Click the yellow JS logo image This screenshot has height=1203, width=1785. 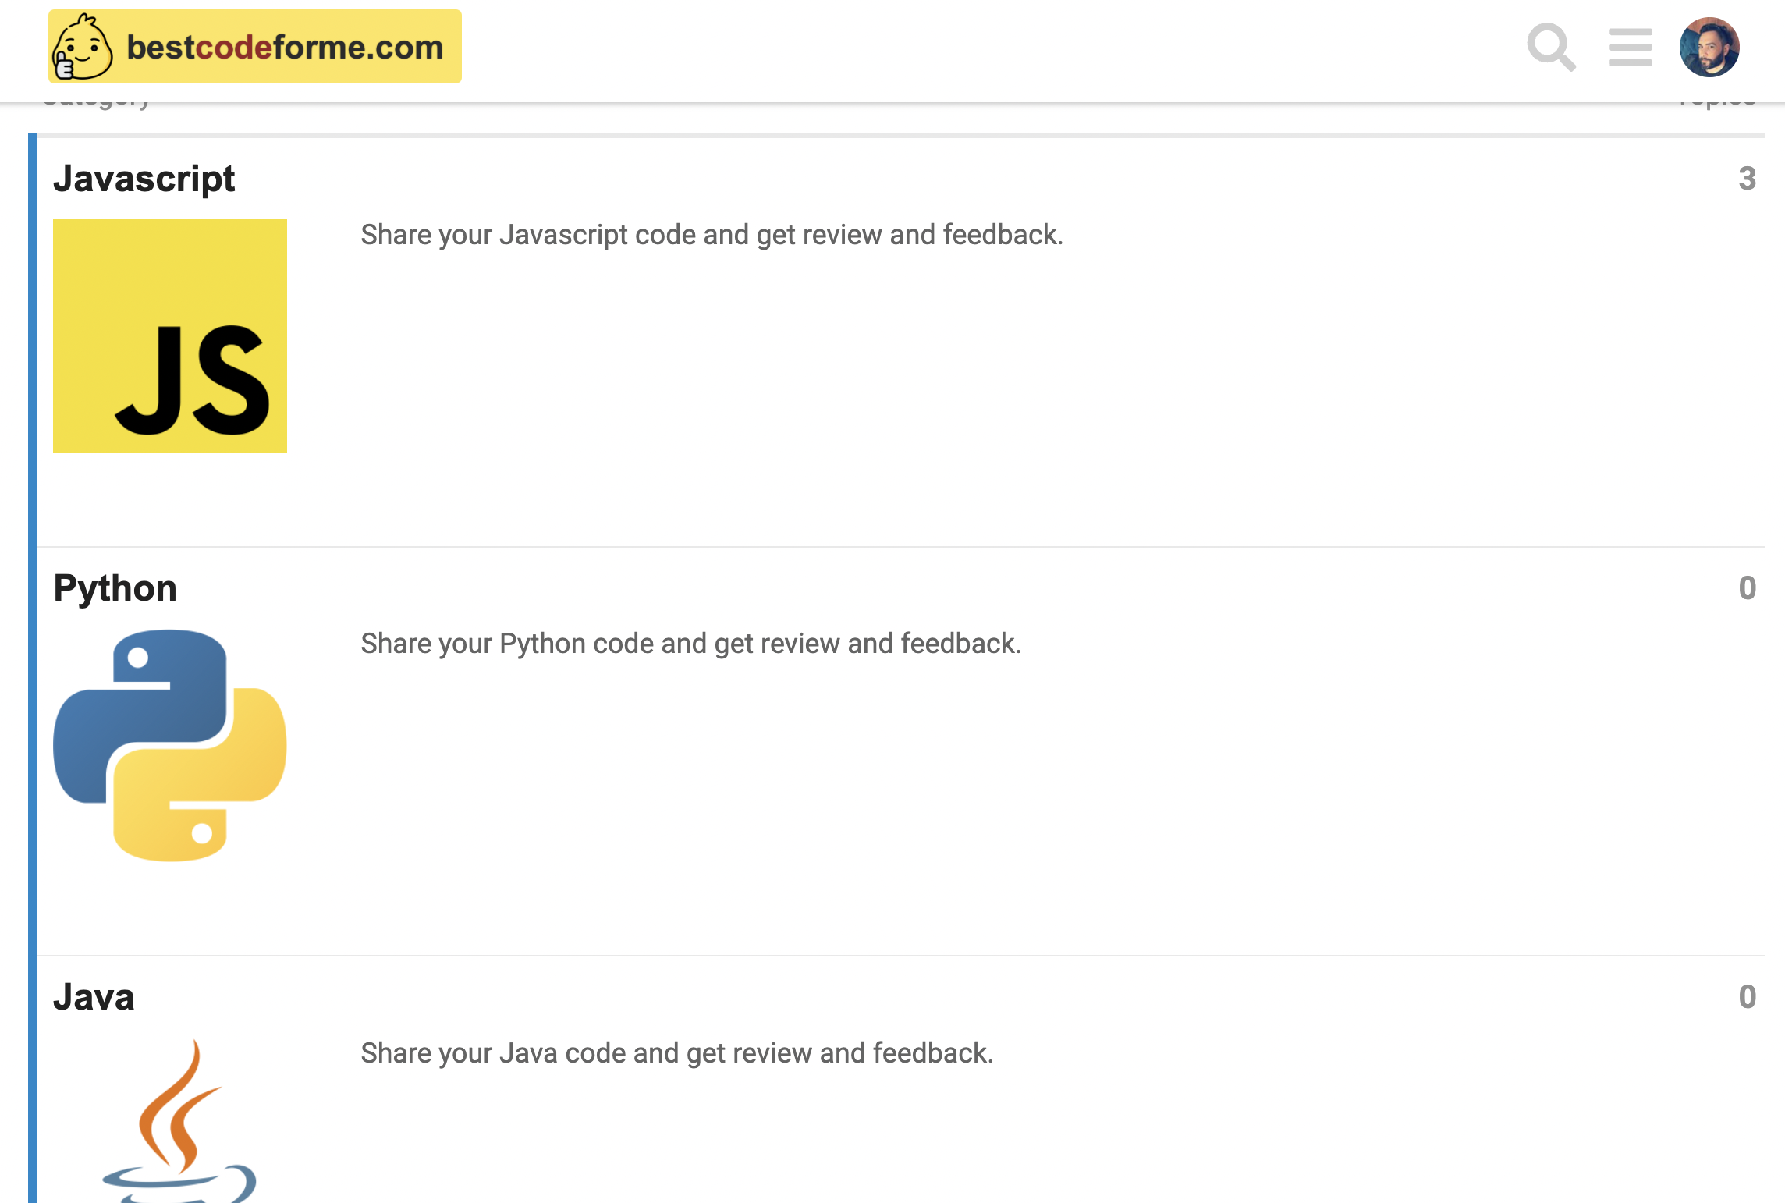(x=170, y=336)
